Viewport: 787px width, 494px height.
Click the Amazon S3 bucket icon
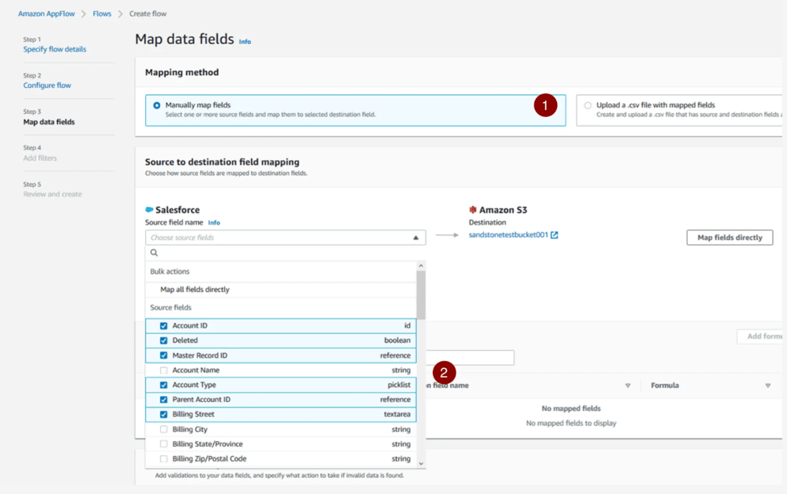click(x=473, y=209)
